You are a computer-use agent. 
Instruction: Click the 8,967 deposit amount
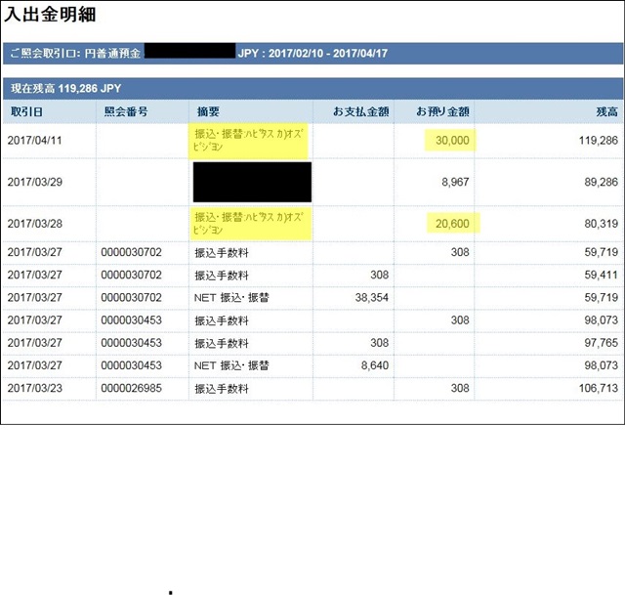(x=455, y=182)
